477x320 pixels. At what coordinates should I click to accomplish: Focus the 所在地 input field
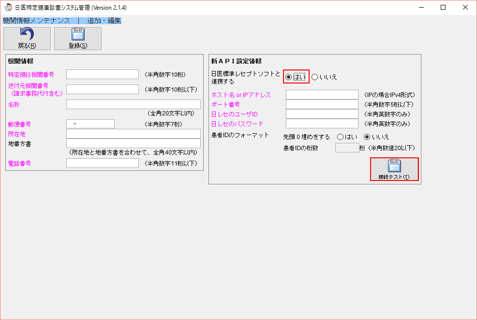133,134
